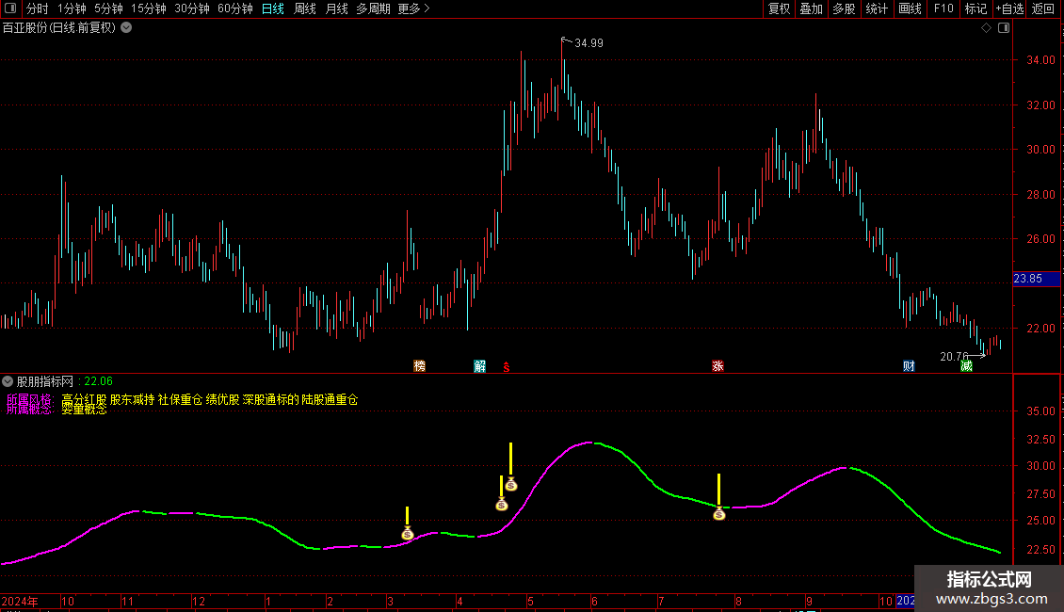The height and width of the screenshot is (612, 1064).
Task: Expand the 股朋指标网 indicator dropdown arrow
Action: (x=8, y=381)
